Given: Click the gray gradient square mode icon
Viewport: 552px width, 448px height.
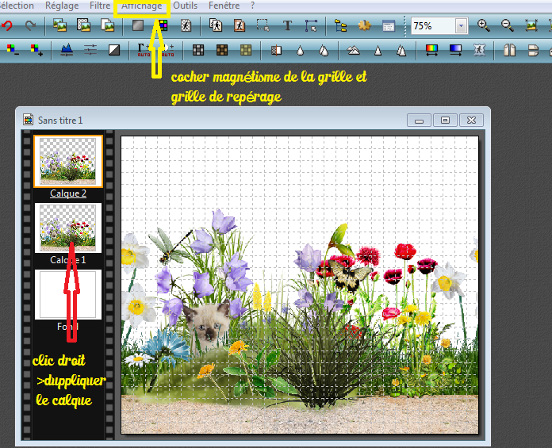Looking at the screenshot, I should [138, 25].
